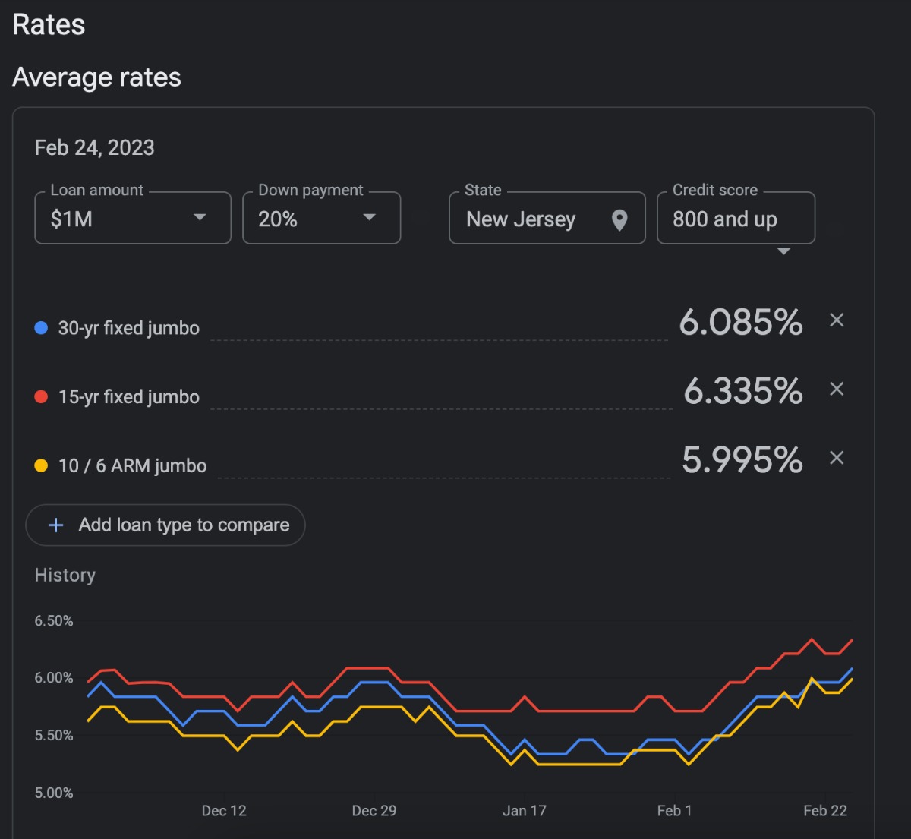Remove the 10 / 6 ARM jumbo row
The height and width of the screenshot is (839, 911).
[x=837, y=458]
